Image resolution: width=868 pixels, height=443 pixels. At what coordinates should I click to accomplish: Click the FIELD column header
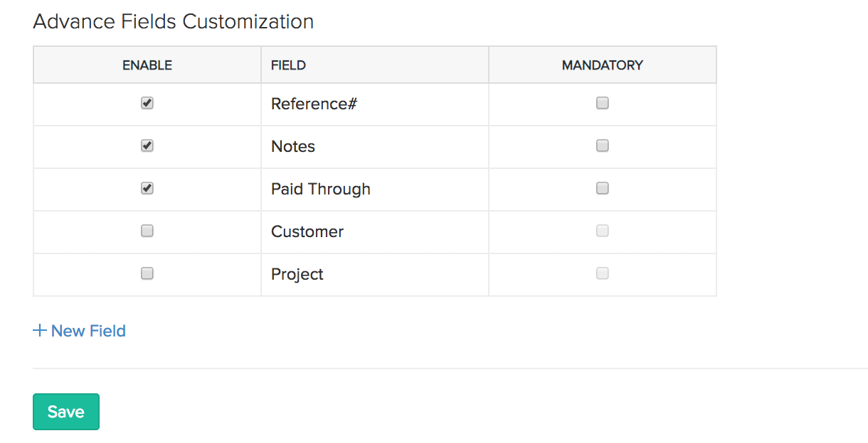pos(288,65)
